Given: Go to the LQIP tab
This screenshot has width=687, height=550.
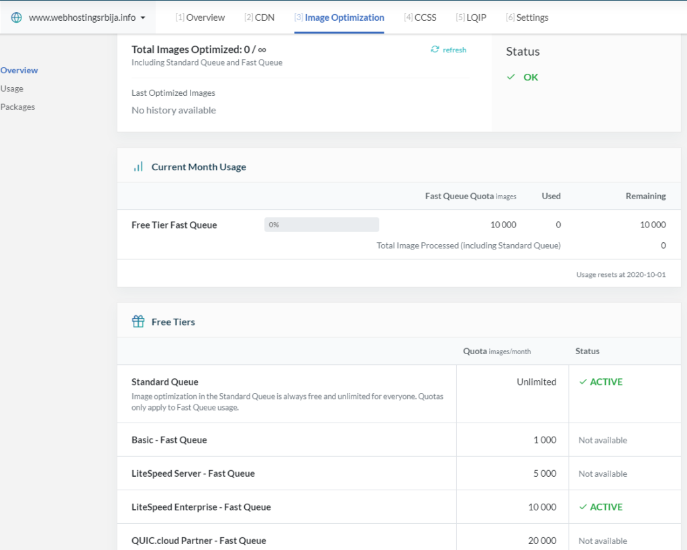Looking at the screenshot, I should coord(471,17).
